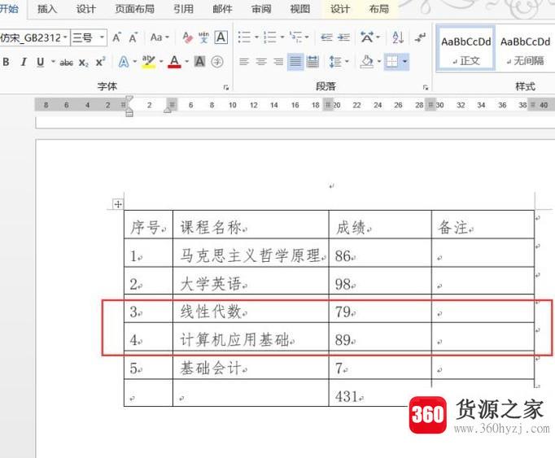Toggle Underline formatting
The height and width of the screenshot is (458, 555).
pyautogui.click(x=41, y=63)
